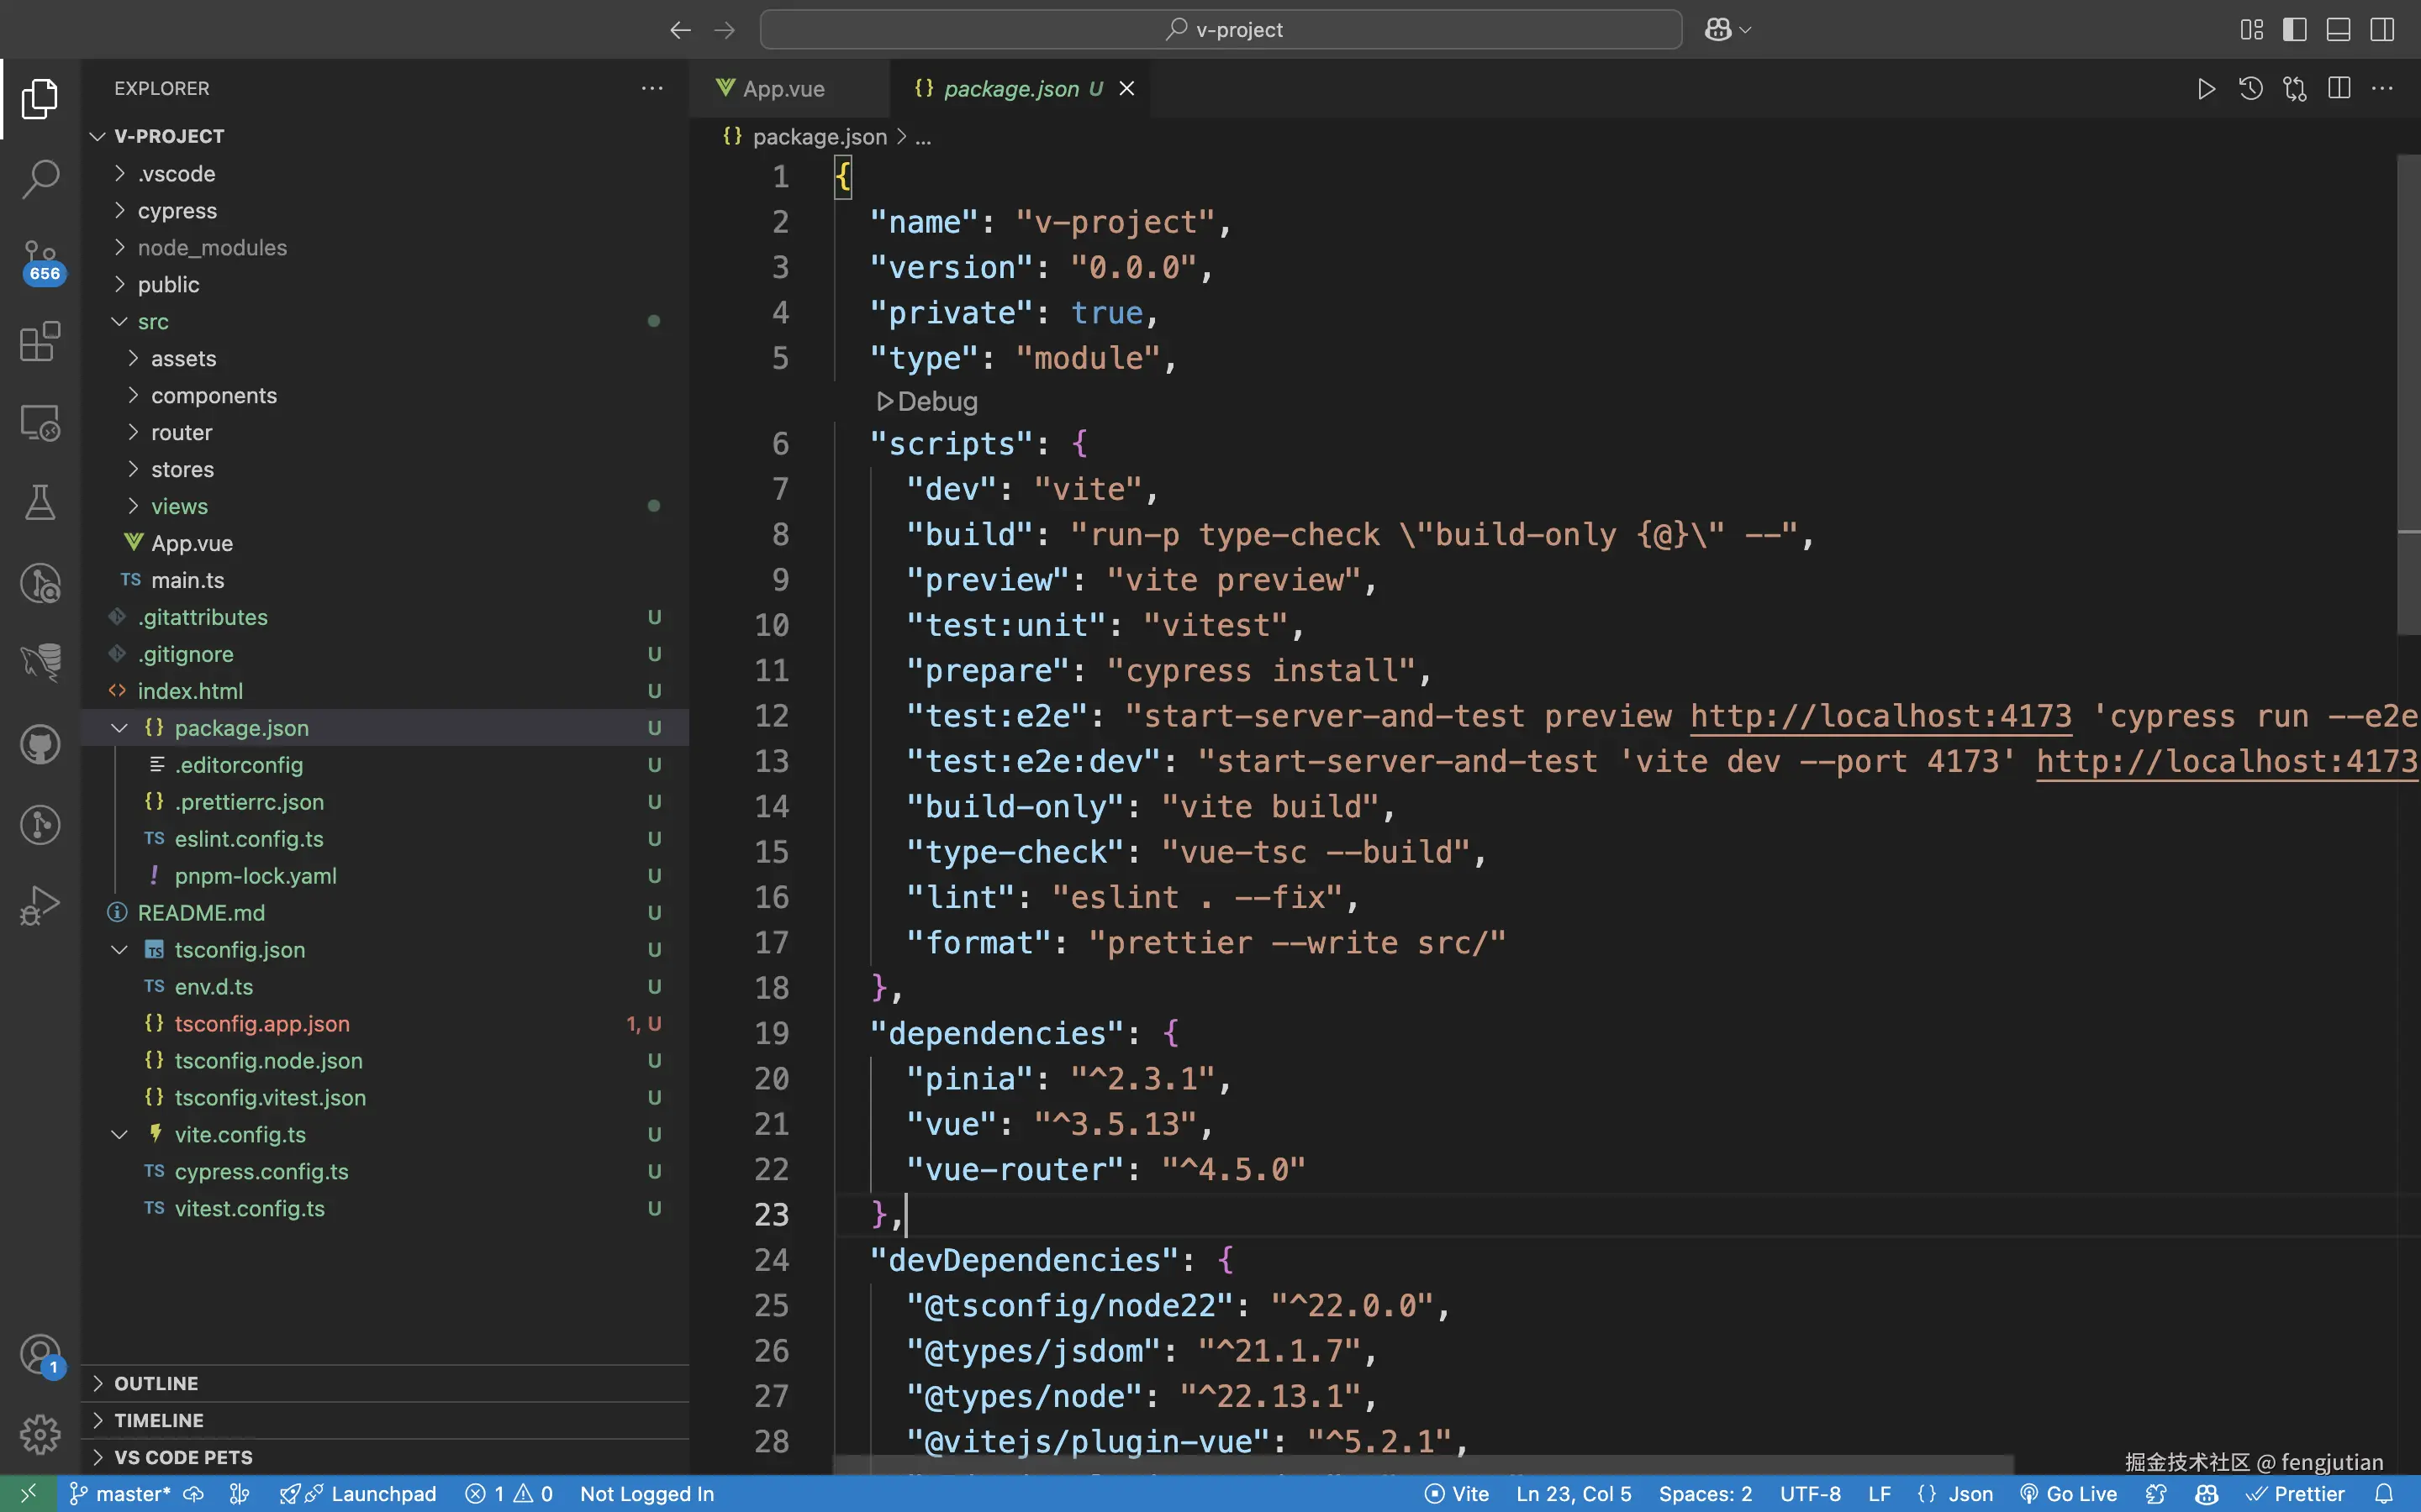Click Split Editor Right icon

[x=2339, y=88]
